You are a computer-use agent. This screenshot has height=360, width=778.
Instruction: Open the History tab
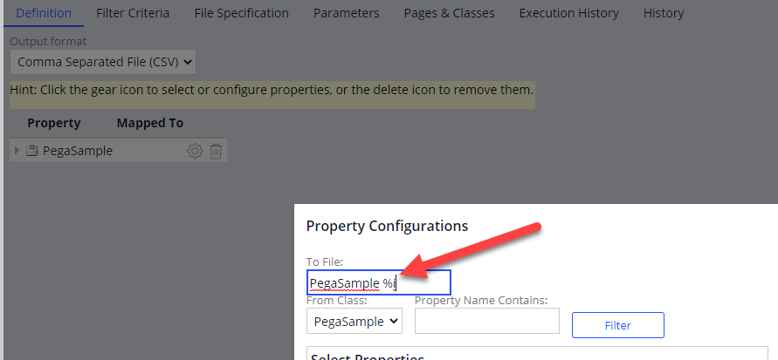[x=664, y=13]
